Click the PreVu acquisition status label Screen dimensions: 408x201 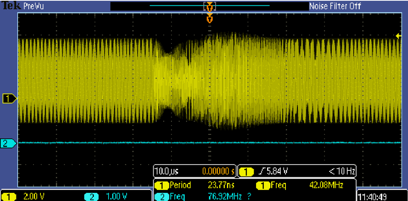coord(34,6)
